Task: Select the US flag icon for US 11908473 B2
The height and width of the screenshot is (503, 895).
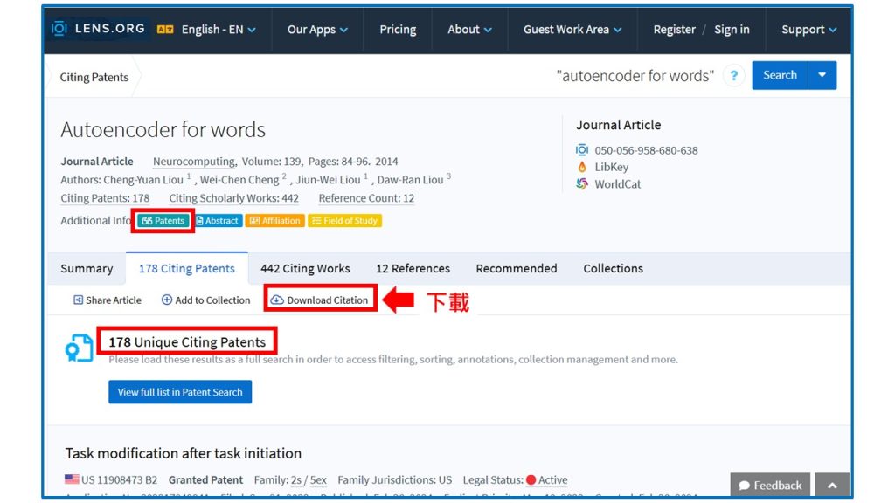Action: 72,479
